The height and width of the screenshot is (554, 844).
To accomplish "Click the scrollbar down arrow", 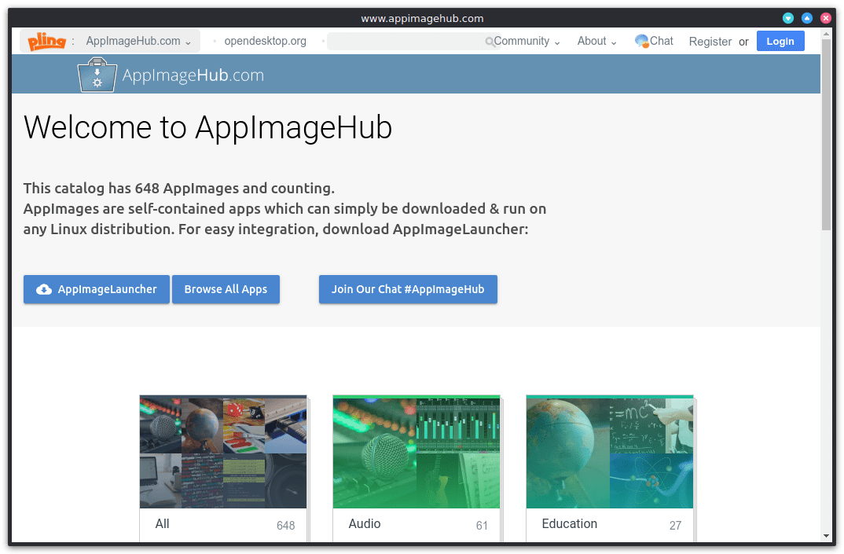I will coord(826,536).
